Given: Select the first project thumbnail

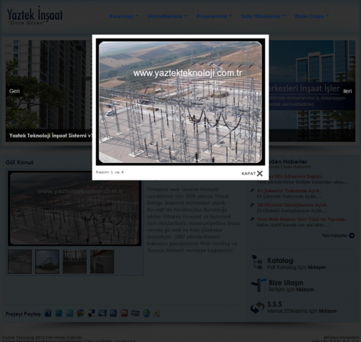Looking at the screenshot, I should click(x=20, y=261).
